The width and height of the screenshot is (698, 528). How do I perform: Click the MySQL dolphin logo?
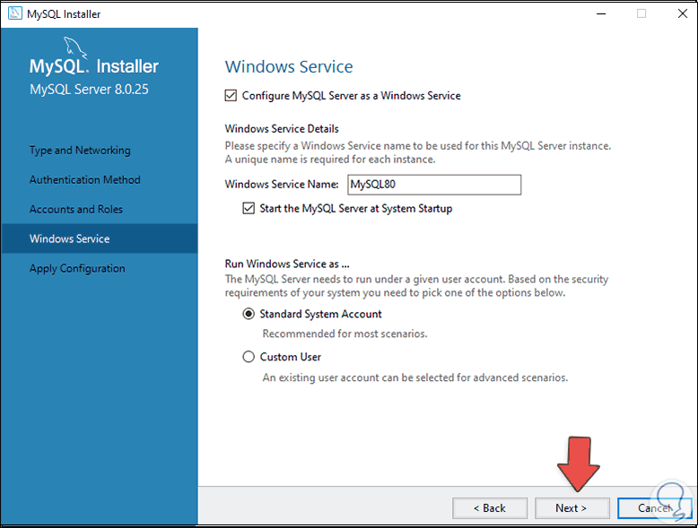74,48
